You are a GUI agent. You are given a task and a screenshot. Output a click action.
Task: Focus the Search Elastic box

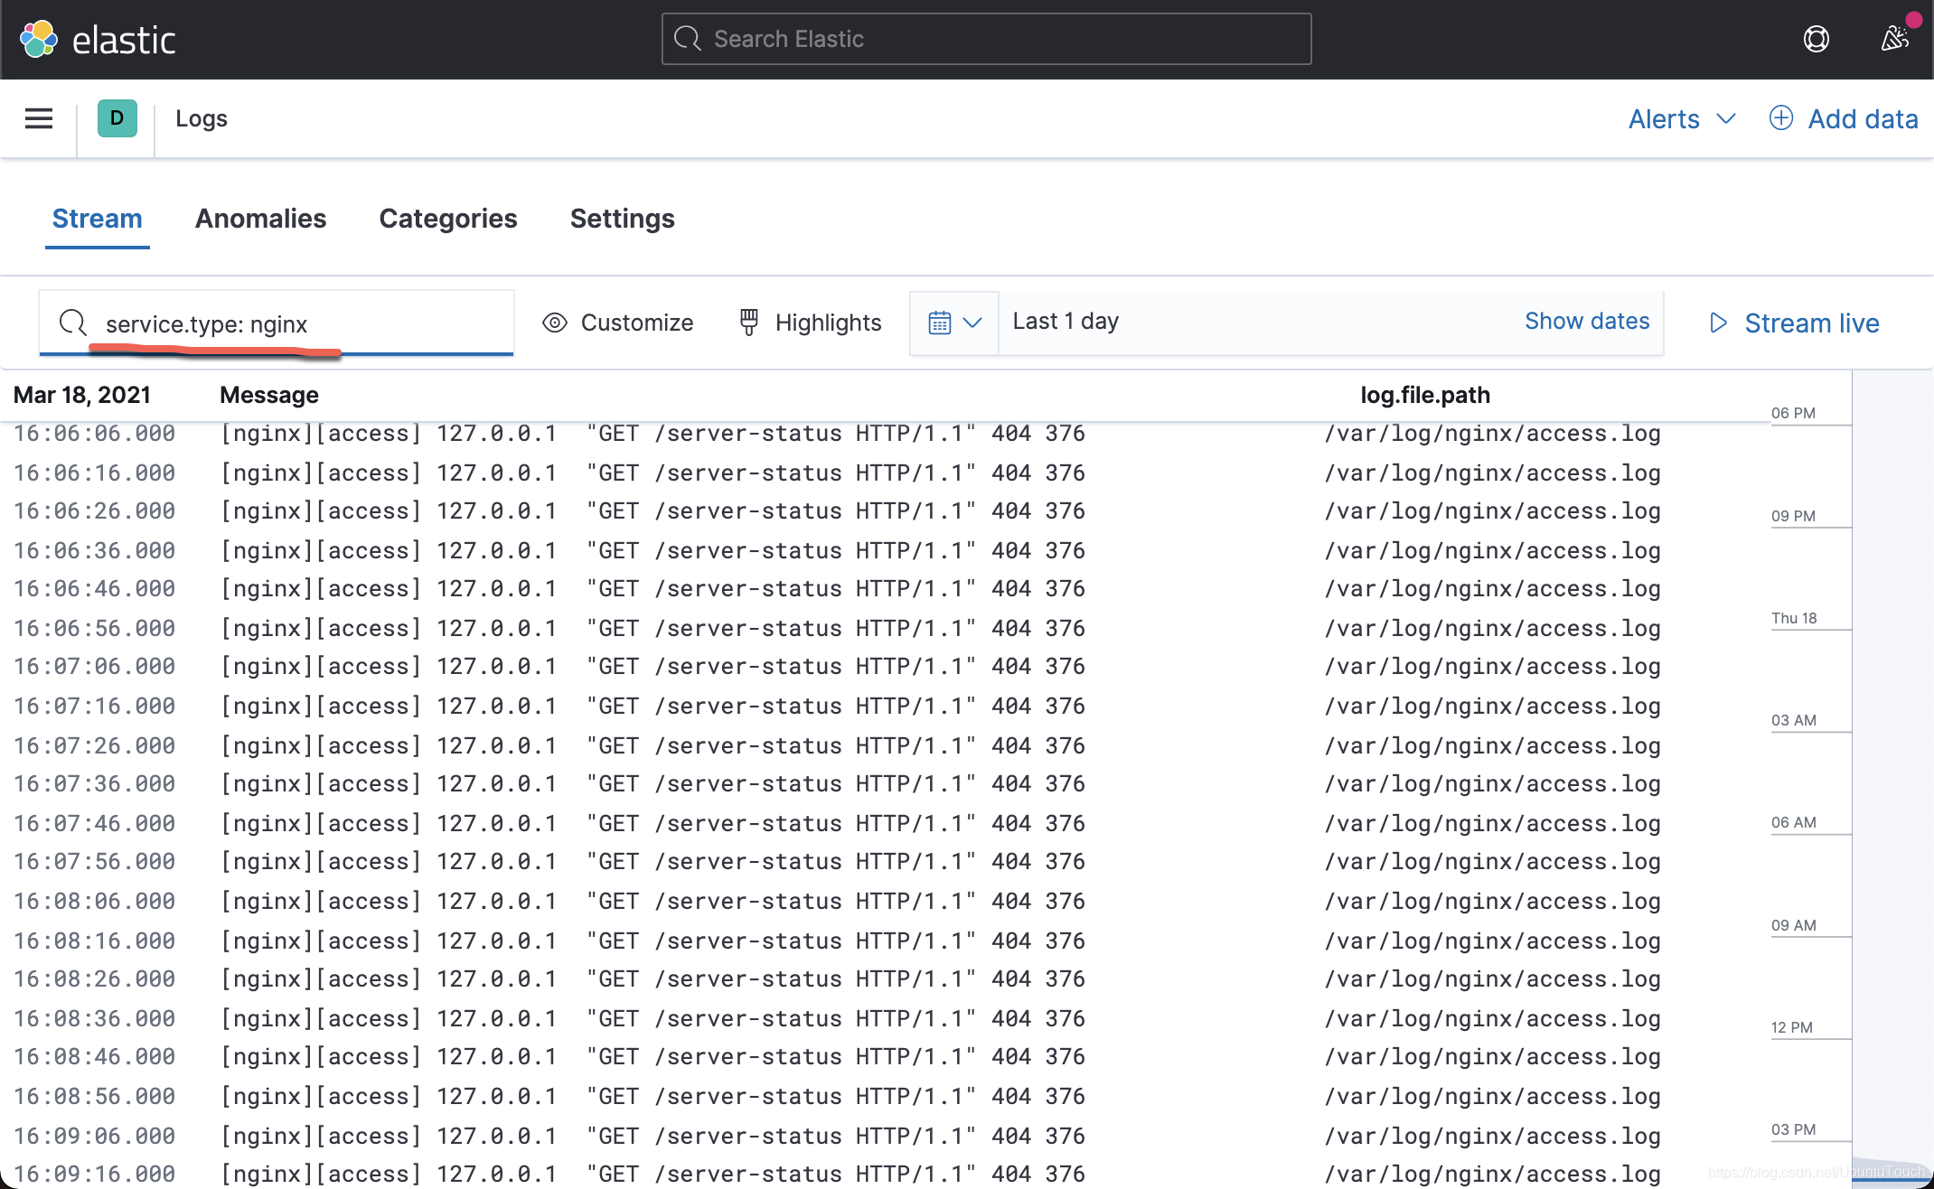[x=985, y=39]
